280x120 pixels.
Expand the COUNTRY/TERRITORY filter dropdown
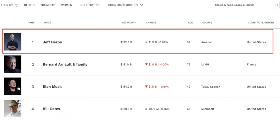126,5
